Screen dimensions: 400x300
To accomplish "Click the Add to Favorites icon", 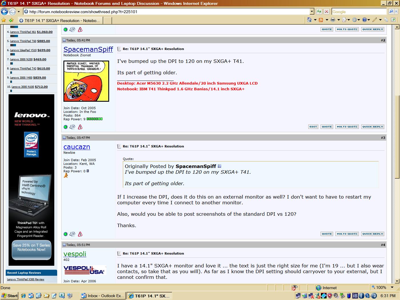I will coord(11,20).
